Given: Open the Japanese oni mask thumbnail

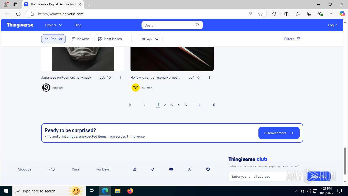Looking at the screenshot, I should (83, 59).
